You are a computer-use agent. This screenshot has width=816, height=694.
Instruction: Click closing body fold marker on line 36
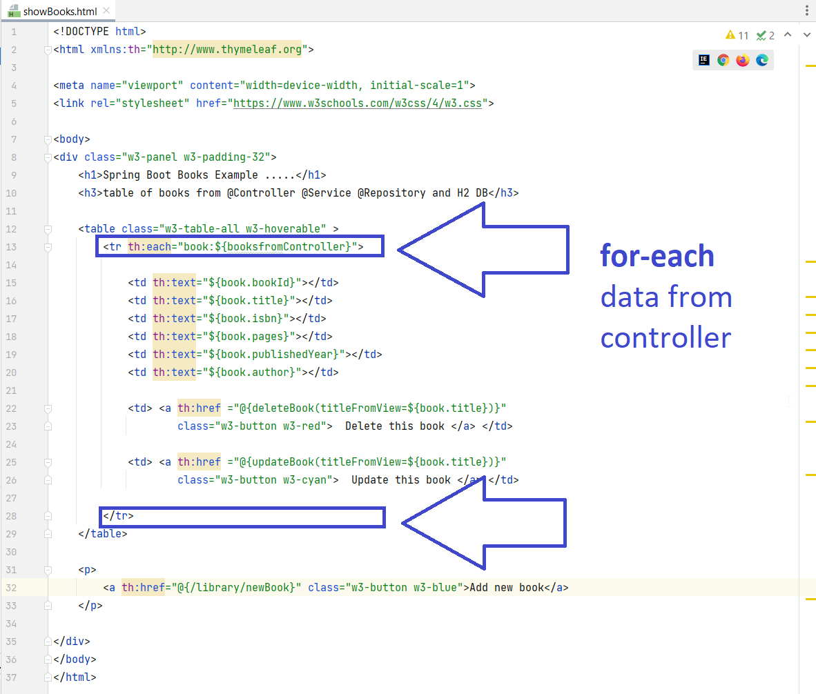(x=48, y=660)
